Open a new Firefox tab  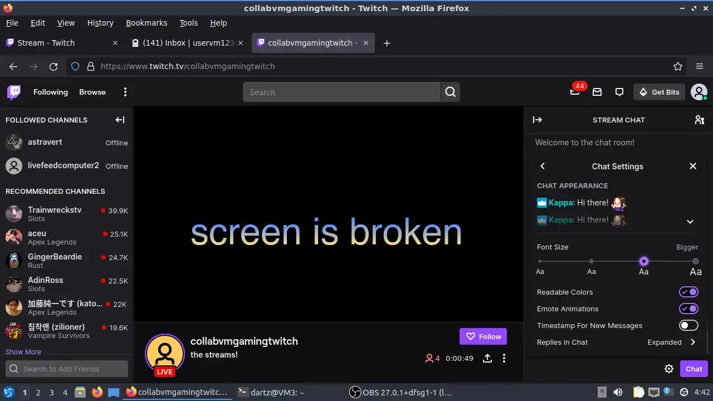point(387,43)
